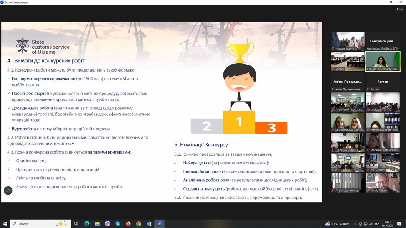Screen dimensions: 406x228
Task: Open the weather widget showing 11°C Cloudy
Action: [x=338, y=223]
